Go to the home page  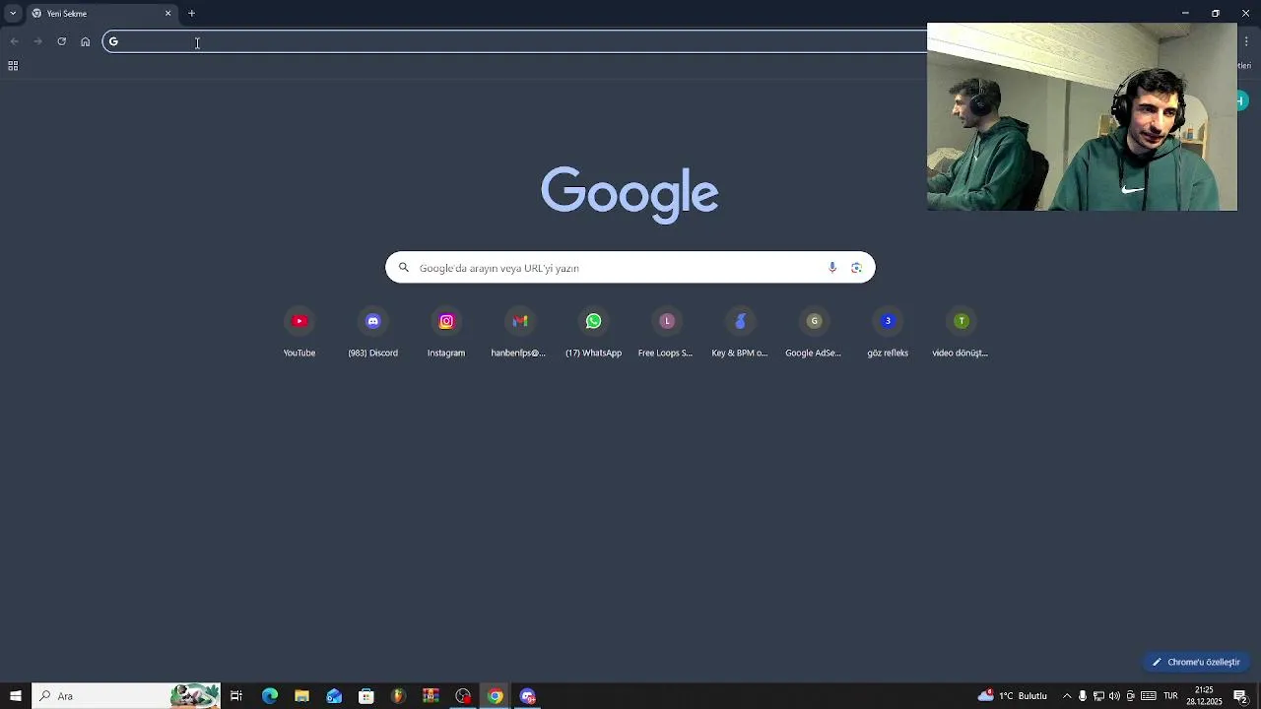click(x=85, y=41)
